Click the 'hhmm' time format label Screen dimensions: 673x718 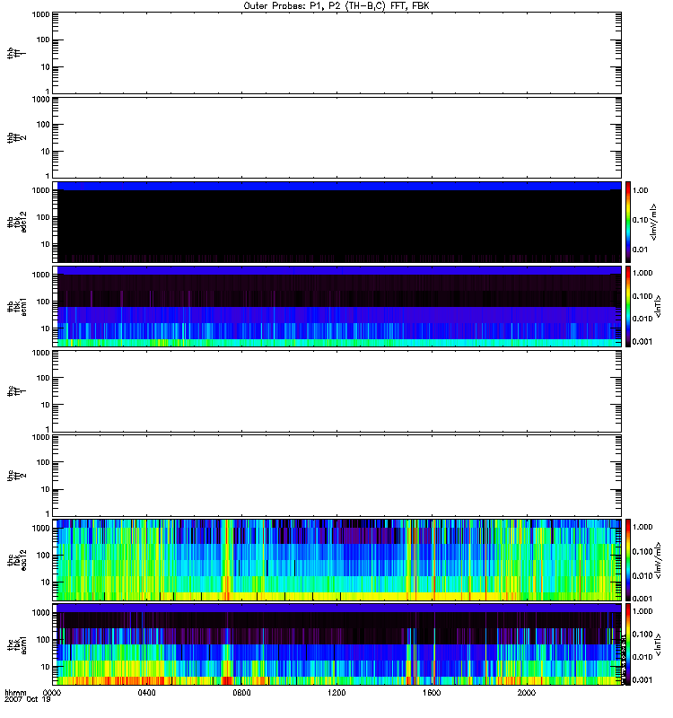tap(15, 693)
